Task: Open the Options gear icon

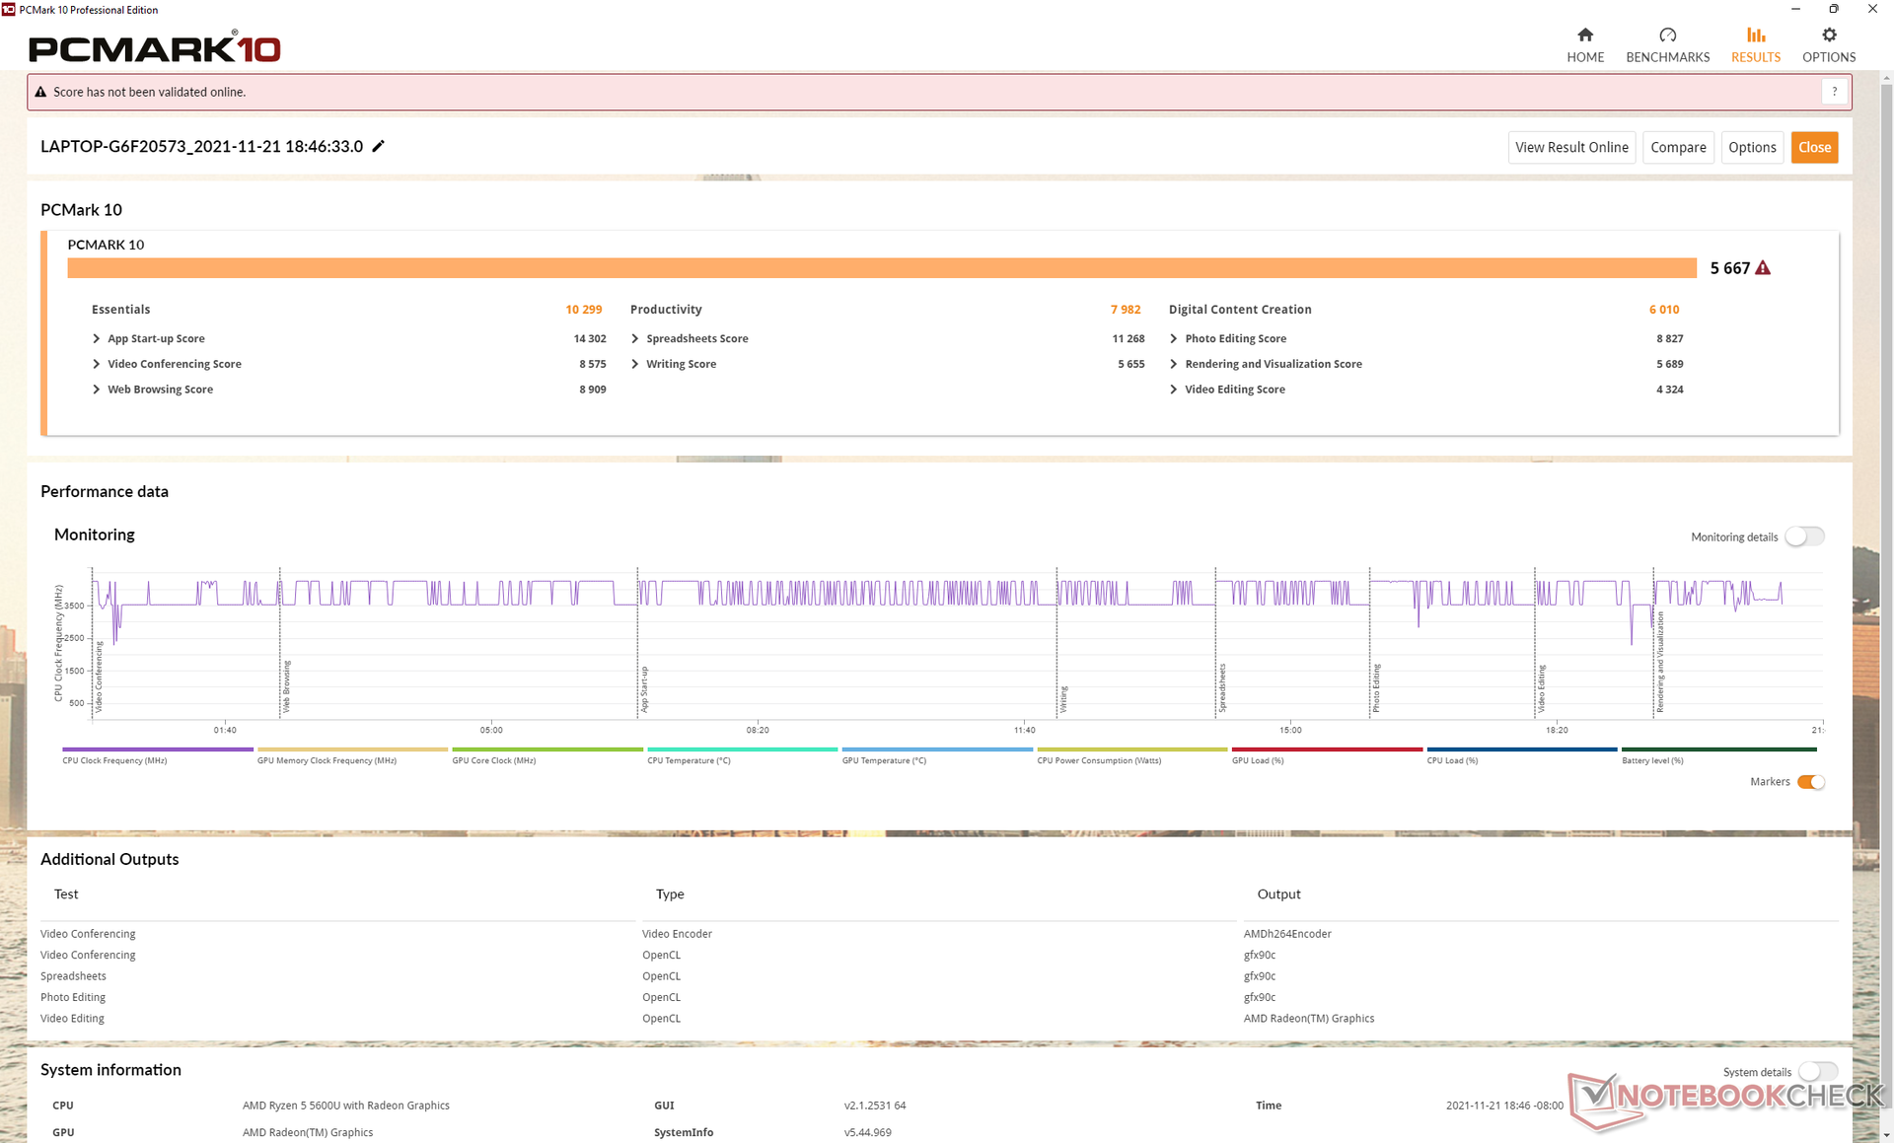Action: 1829,36
